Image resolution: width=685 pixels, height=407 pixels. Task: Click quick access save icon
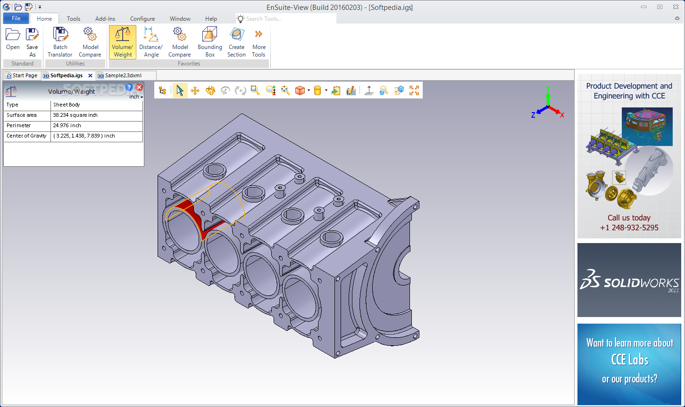click(x=29, y=7)
